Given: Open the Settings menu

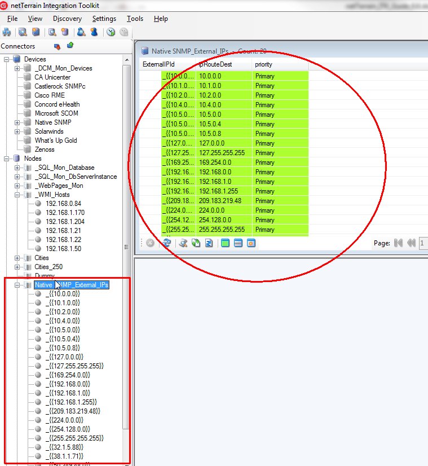Looking at the screenshot, I should tap(104, 19).
